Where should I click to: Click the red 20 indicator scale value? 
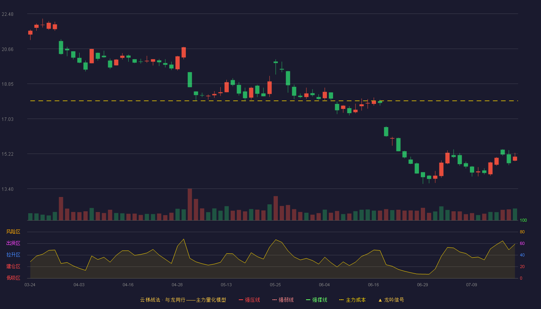click(522, 267)
